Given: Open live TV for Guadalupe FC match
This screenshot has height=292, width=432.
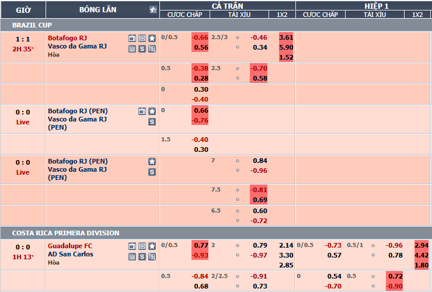Looking at the screenshot, I should pos(133,246).
